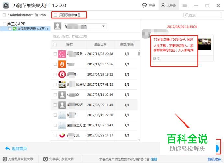Image resolution: width=224 pixels, height=163 pixels.
Task: Select the landscape avatar of 2017/08/19 row
Action: (x=62, y=115)
